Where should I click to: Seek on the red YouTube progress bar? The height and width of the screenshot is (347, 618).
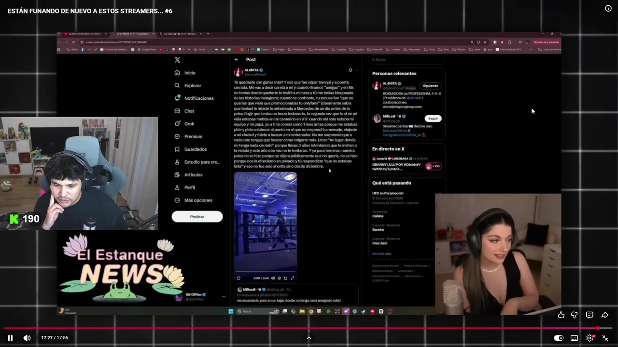(x=308, y=328)
